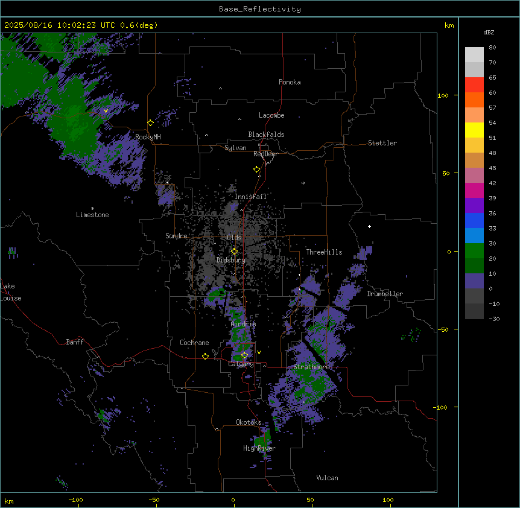Click the yellow diamond marker above RockyMH

click(150, 123)
